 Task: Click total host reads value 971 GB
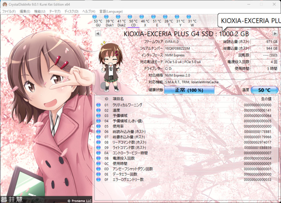click(264, 42)
